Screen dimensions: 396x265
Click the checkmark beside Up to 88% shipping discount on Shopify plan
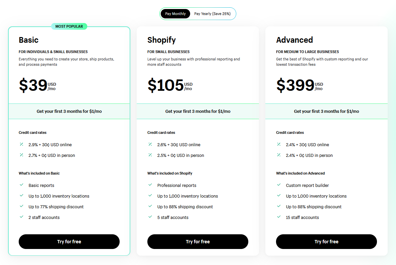coord(150,207)
